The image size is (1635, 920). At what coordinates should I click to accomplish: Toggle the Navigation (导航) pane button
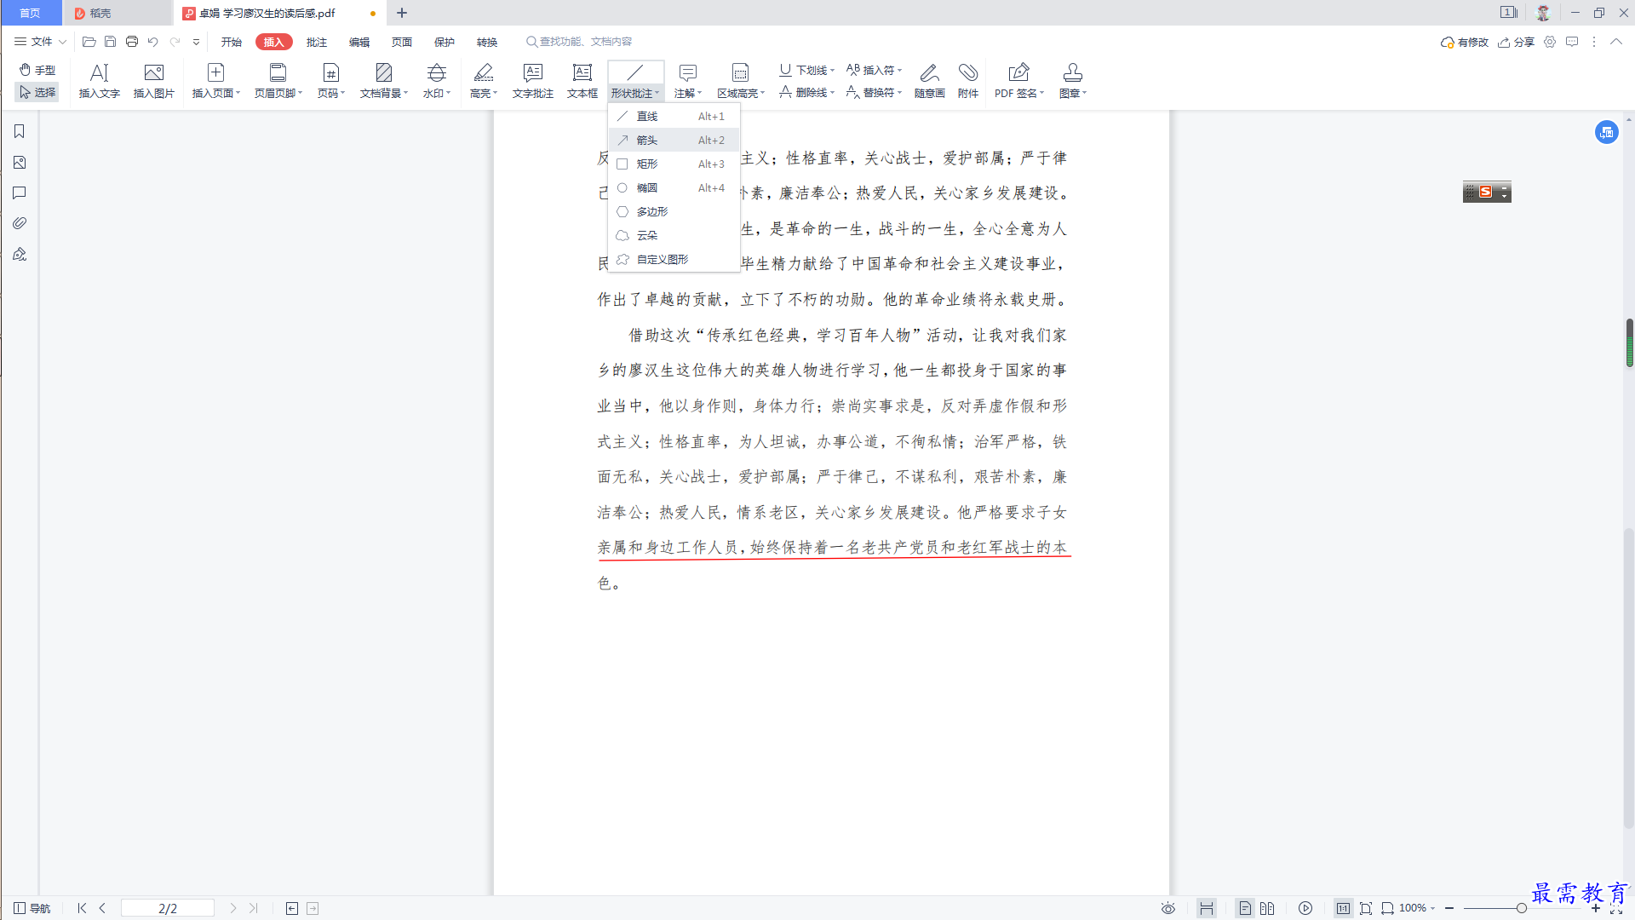pos(32,908)
